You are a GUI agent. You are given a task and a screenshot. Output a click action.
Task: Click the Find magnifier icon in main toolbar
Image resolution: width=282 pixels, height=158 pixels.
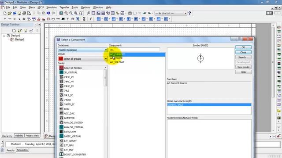[x=88, y=13]
